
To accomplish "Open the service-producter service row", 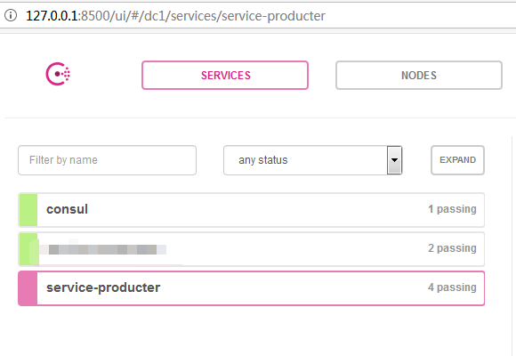I will 252,288.
